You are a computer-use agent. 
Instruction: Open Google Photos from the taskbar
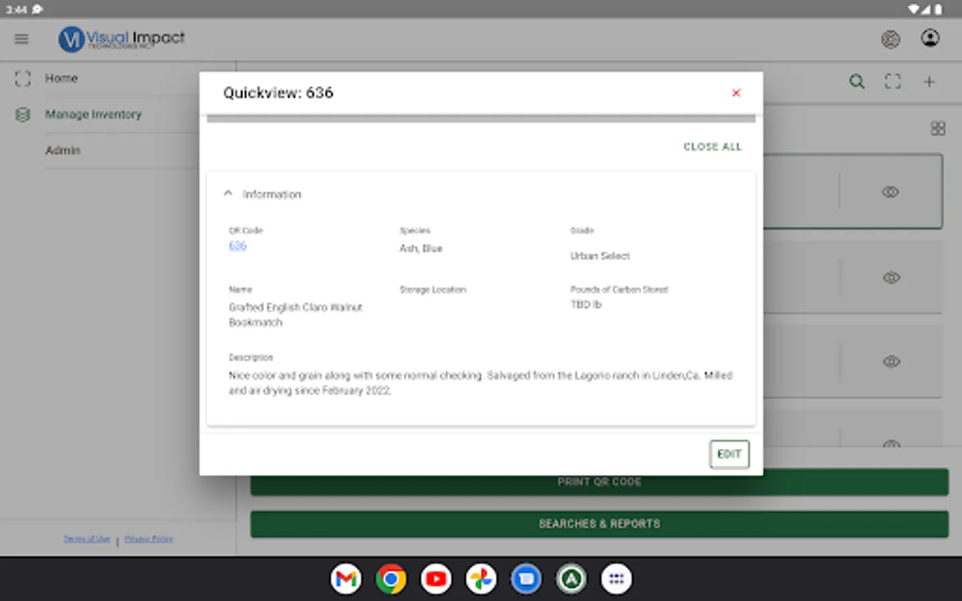pos(481,579)
